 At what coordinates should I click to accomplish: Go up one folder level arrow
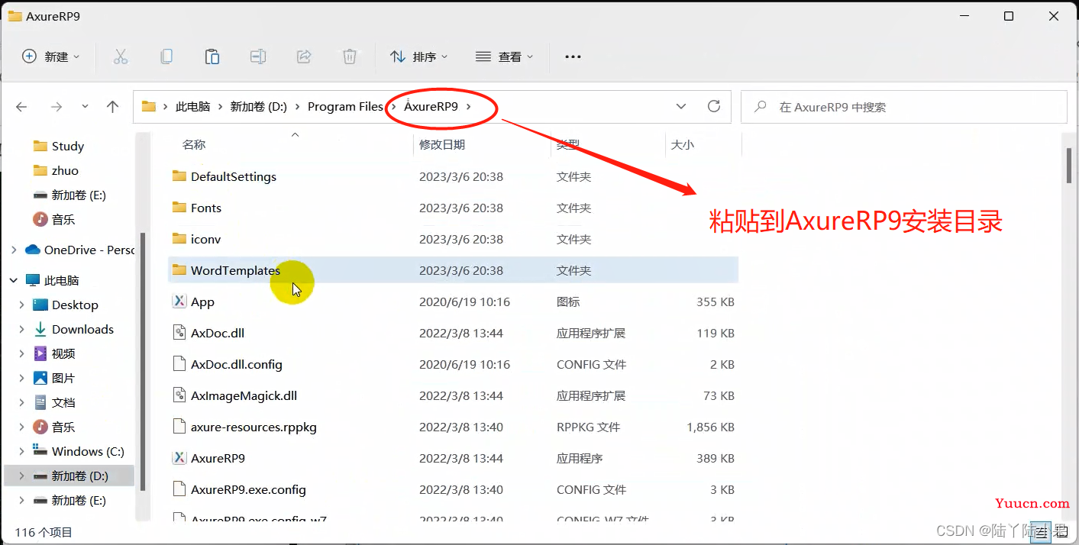tap(112, 107)
